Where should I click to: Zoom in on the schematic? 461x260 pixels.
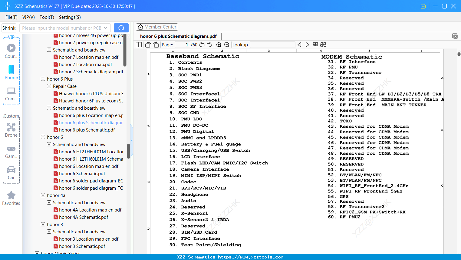[x=219, y=45]
